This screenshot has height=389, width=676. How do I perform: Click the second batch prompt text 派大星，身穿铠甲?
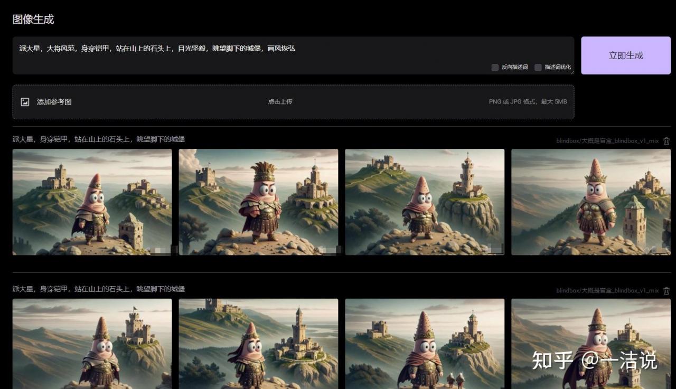99,289
